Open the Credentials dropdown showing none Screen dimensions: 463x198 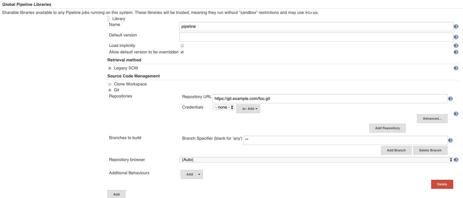pyautogui.click(x=223, y=107)
